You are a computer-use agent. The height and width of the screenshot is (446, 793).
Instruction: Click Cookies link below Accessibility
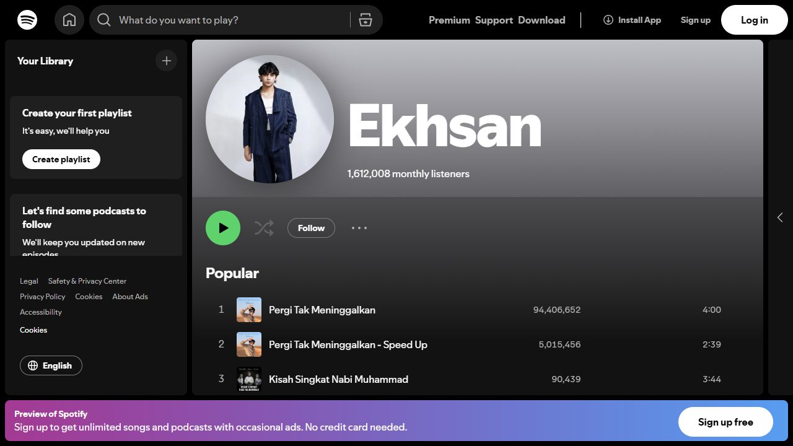point(33,330)
